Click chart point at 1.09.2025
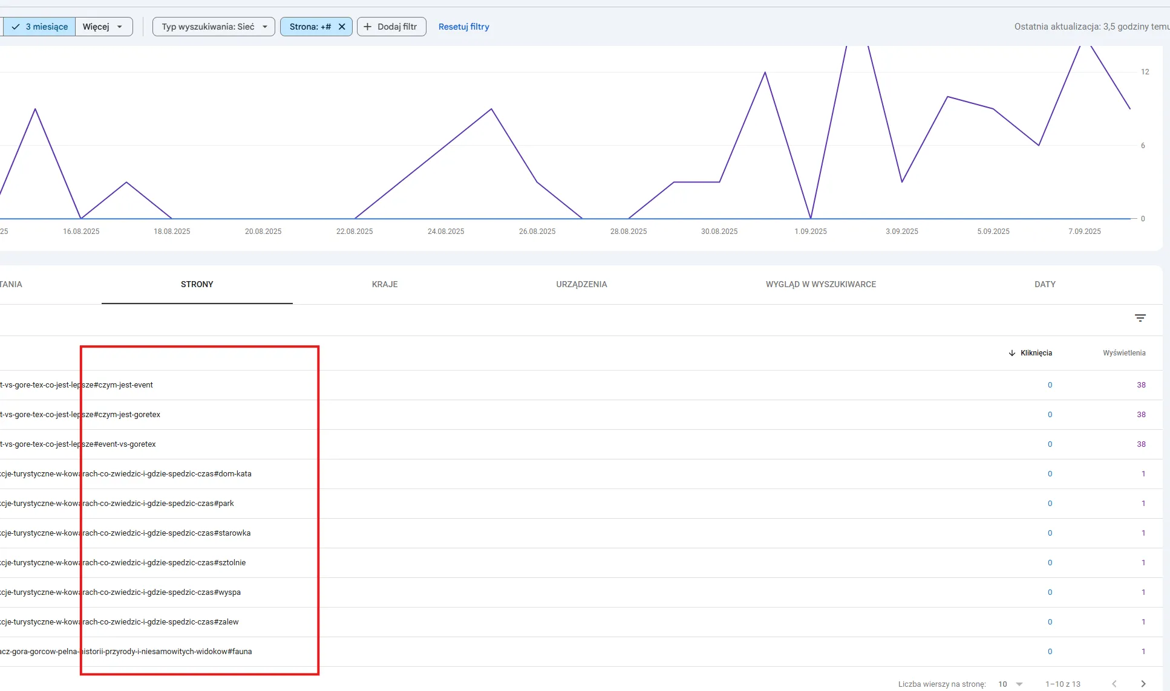The height and width of the screenshot is (691, 1170). click(x=811, y=218)
